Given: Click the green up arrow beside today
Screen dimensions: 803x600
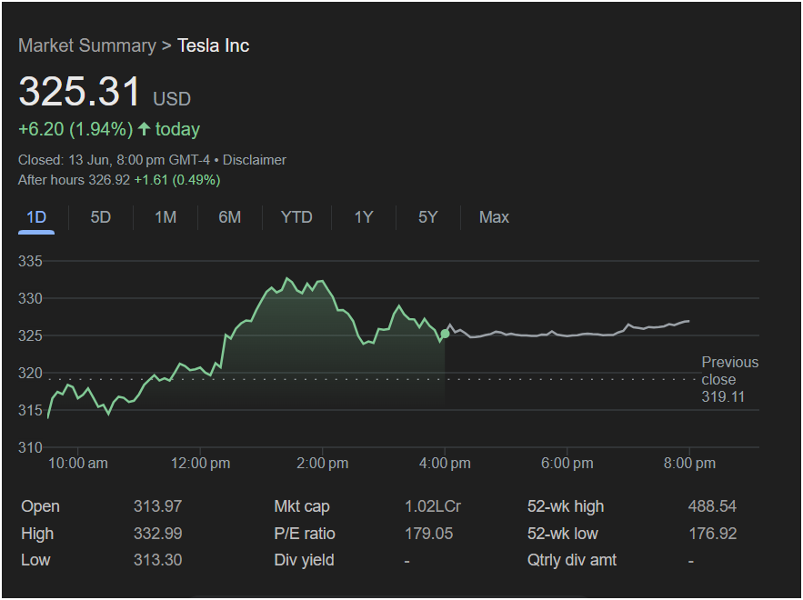Looking at the screenshot, I should pos(145,128).
